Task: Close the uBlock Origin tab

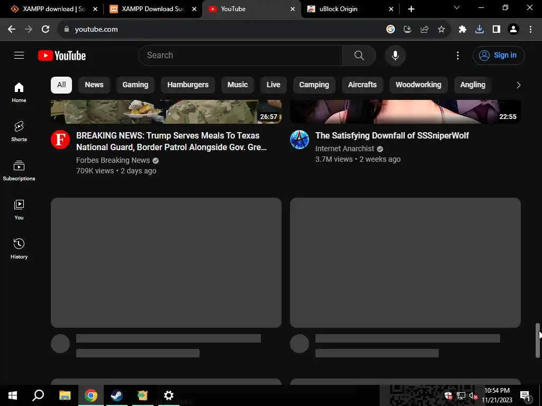Action: [391, 9]
